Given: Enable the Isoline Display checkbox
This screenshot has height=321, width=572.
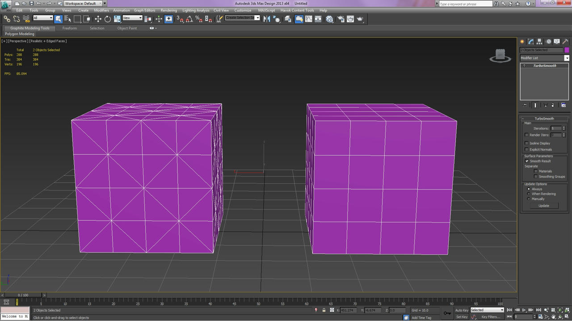Looking at the screenshot, I should [526, 143].
